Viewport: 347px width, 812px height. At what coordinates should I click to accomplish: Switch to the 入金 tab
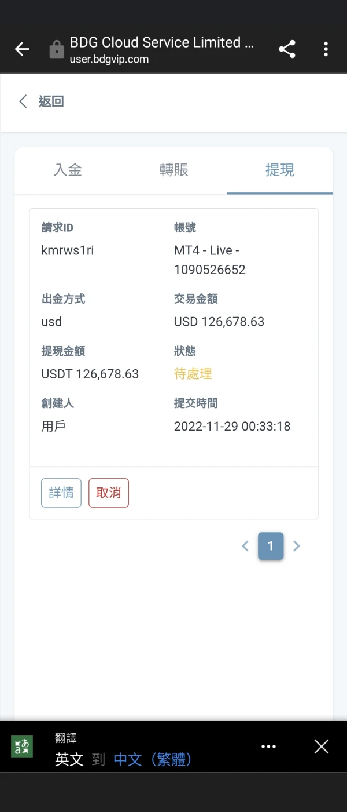click(67, 170)
